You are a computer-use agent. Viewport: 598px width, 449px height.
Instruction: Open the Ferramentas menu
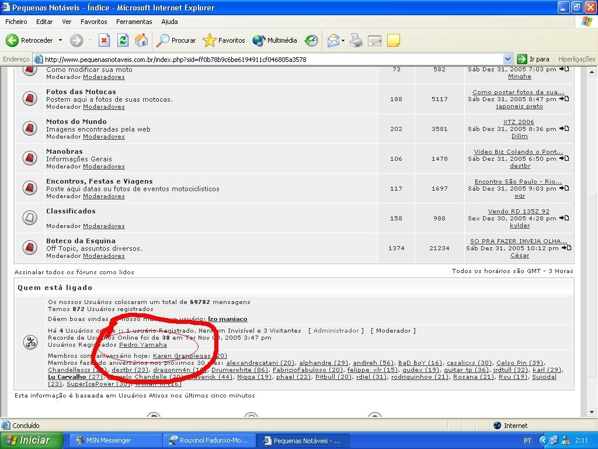134,22
